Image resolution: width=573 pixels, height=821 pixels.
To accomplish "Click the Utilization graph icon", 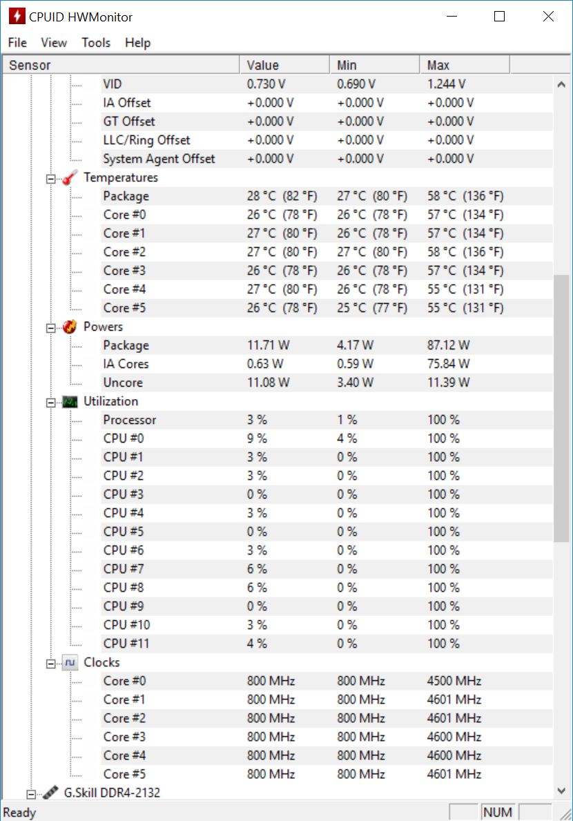I will (70, 402).
